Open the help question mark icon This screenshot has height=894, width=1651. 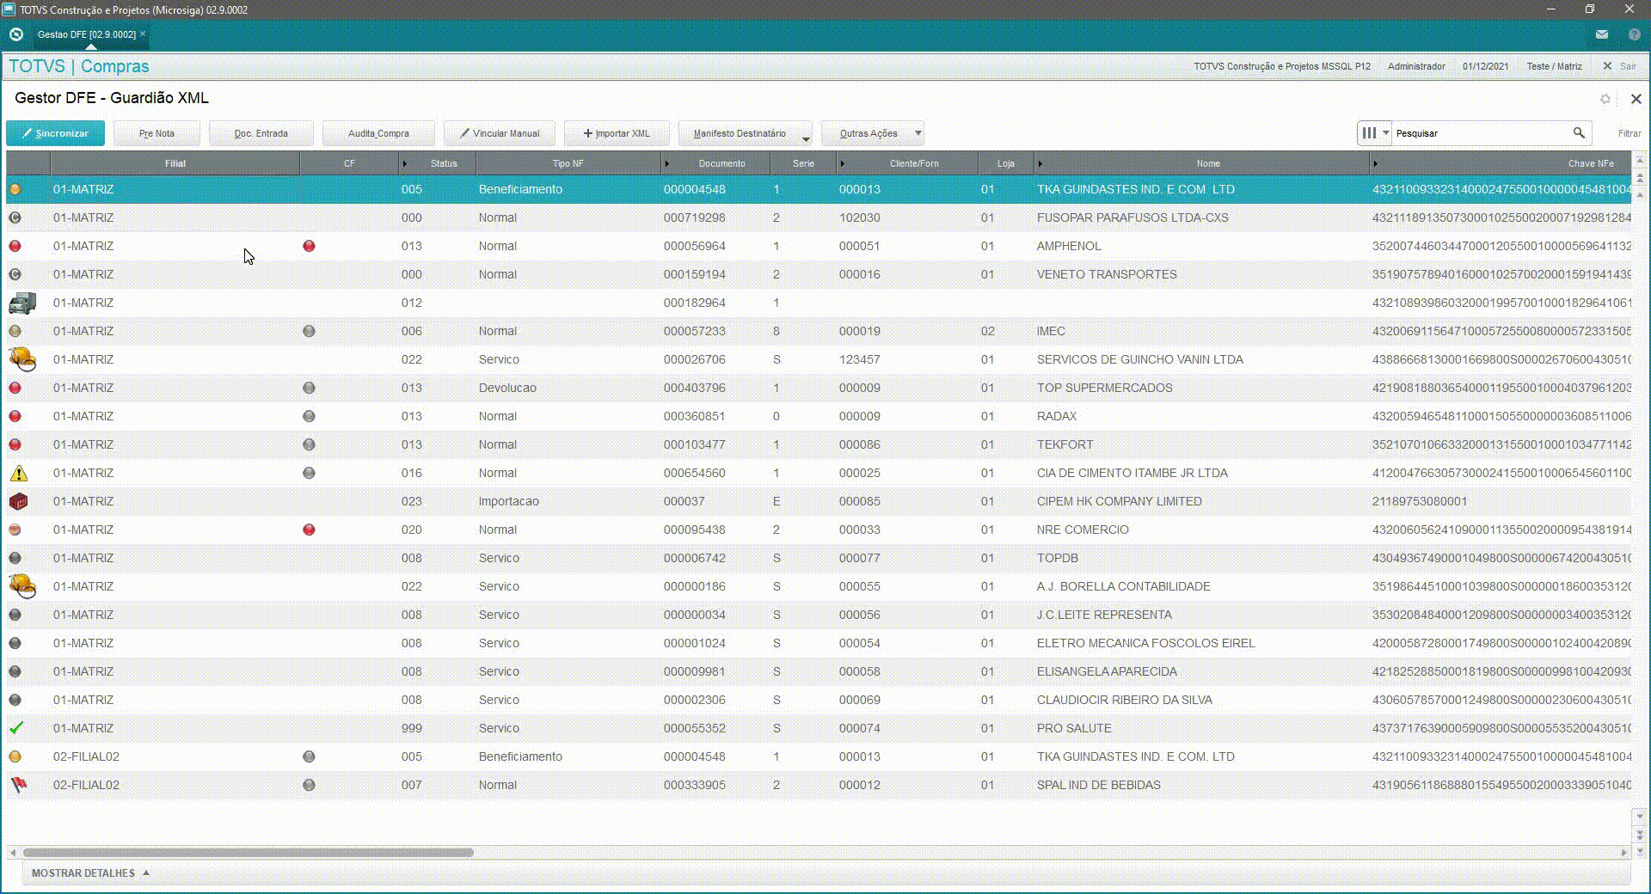click(x=1635, y=34)
